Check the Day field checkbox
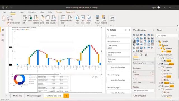 tap(162, 80)
